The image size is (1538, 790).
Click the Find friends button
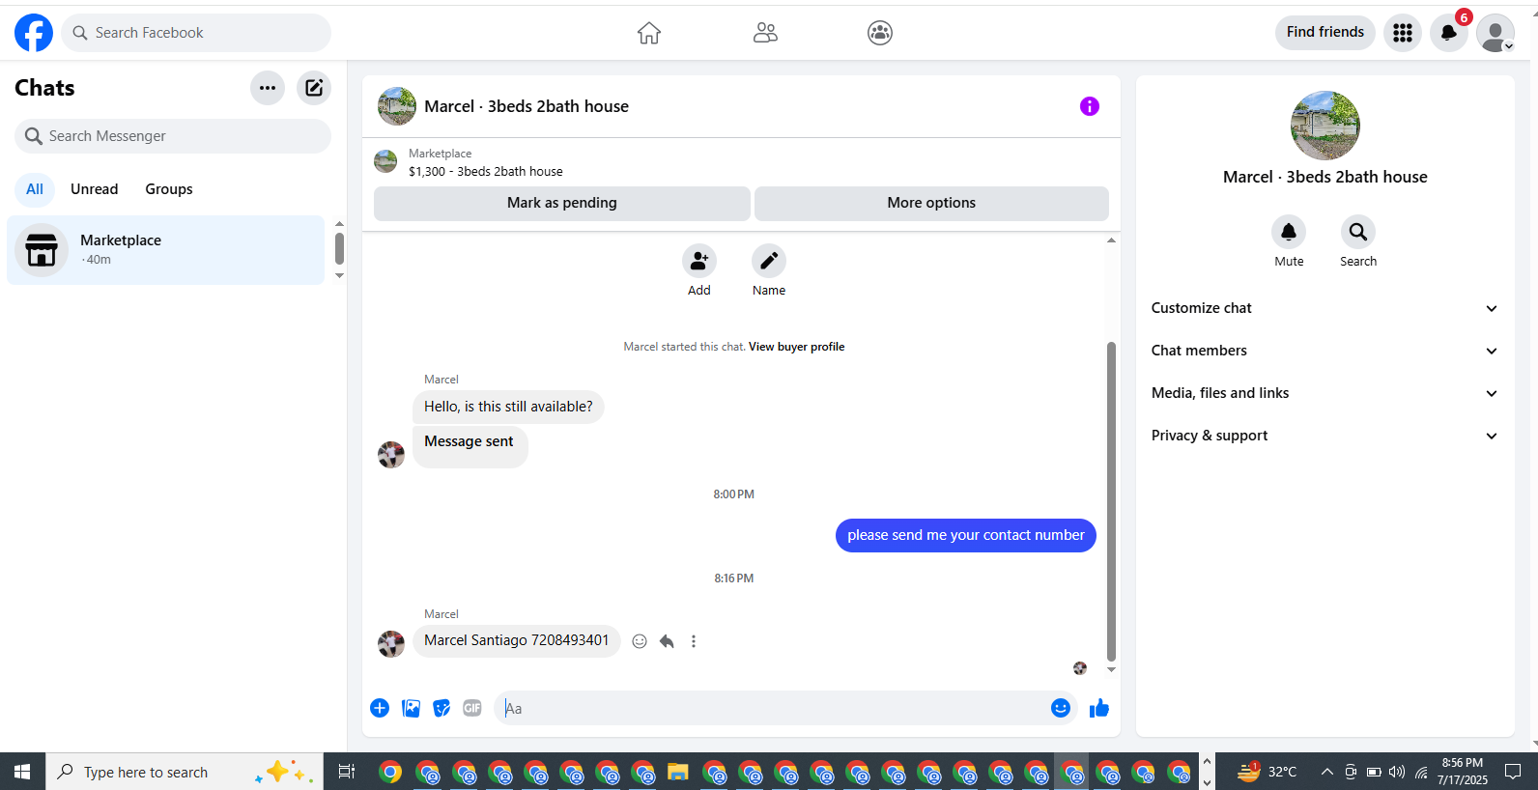(1325, 32)
